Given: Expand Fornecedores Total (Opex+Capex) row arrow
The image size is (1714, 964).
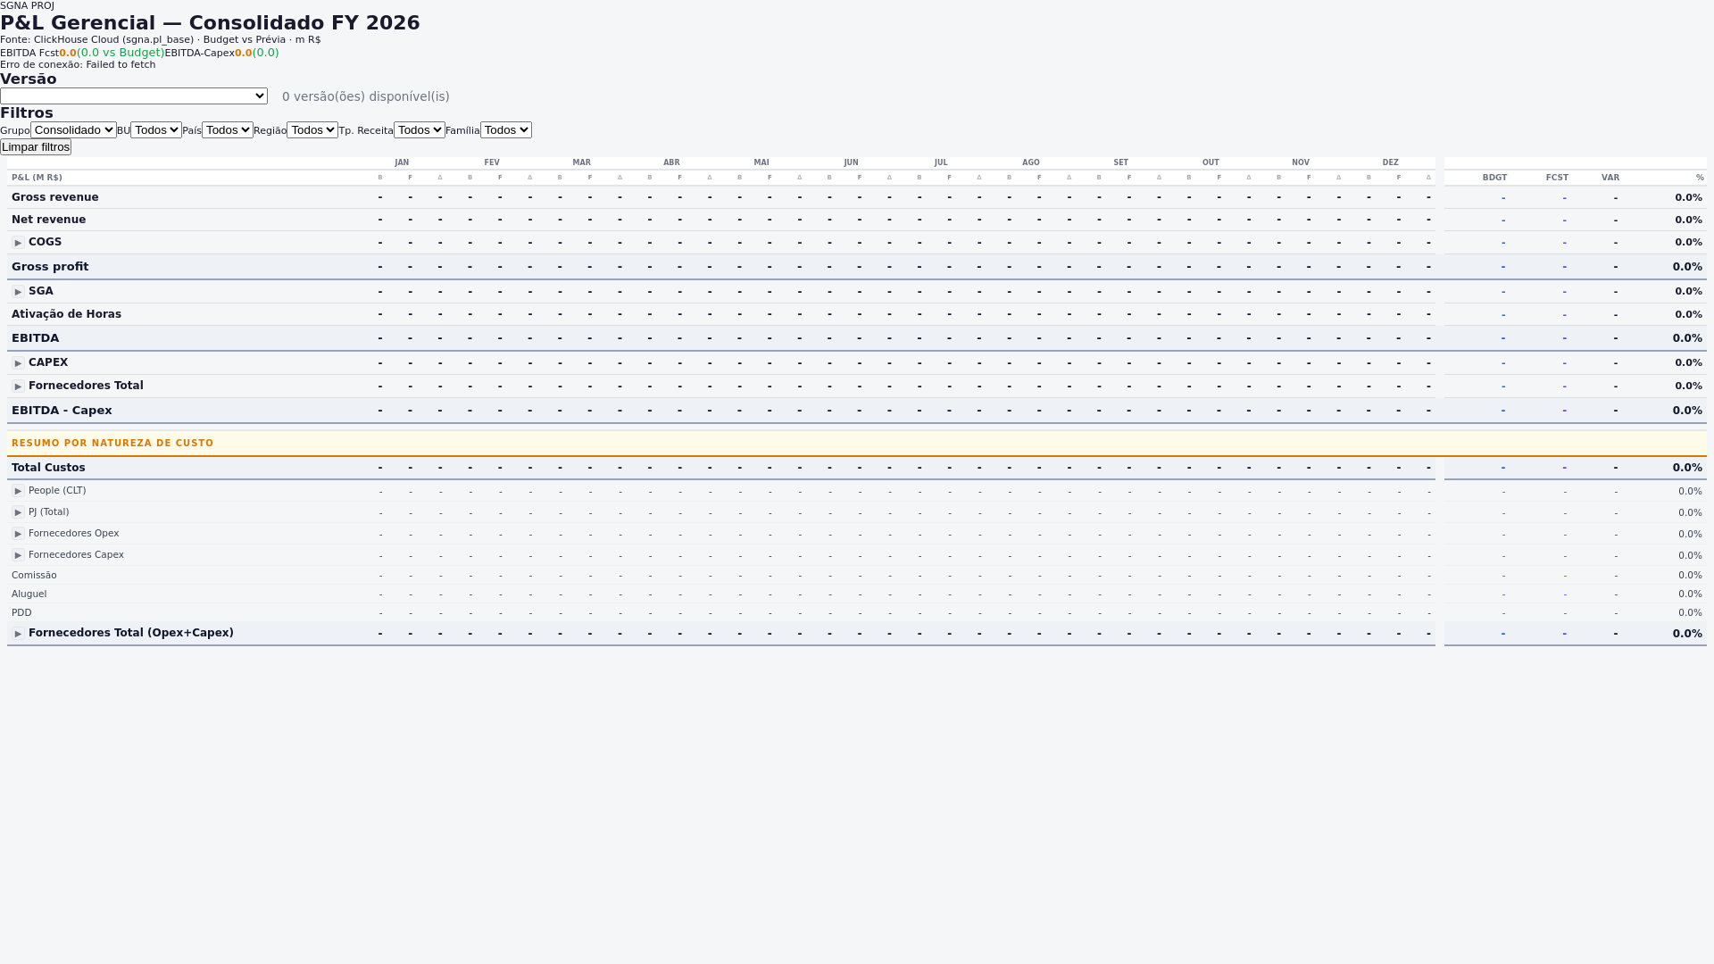Looking at the screenshot, I should (18, 634).
